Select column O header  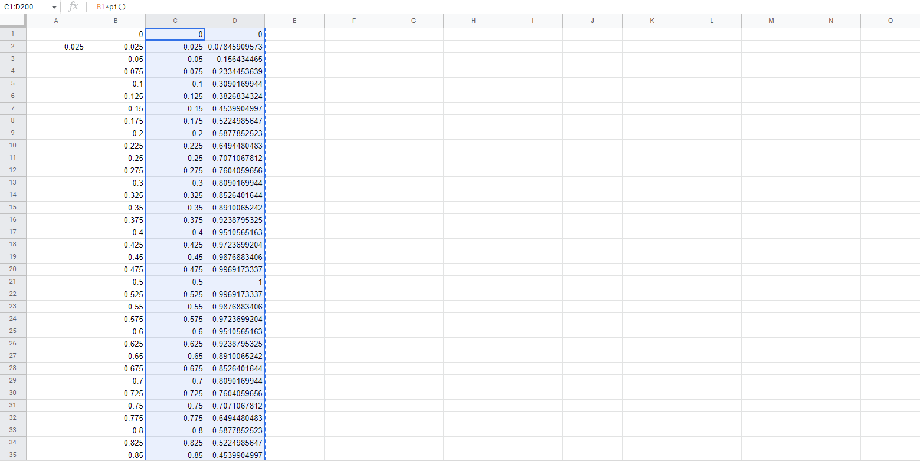(890, 20)
